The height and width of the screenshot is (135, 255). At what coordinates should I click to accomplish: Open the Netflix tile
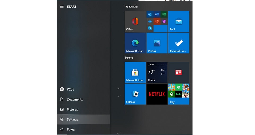point(157,94)
